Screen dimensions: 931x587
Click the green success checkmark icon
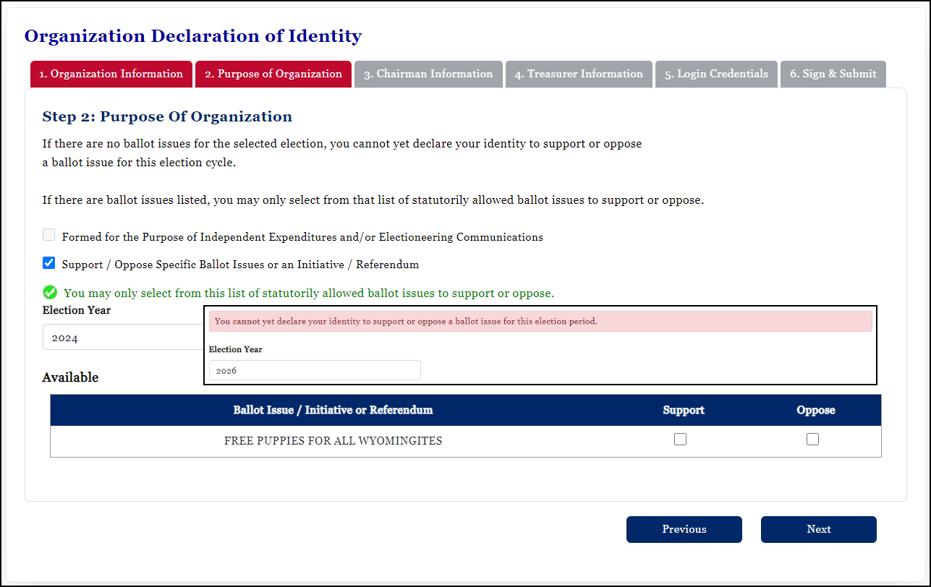pos(49,292)
